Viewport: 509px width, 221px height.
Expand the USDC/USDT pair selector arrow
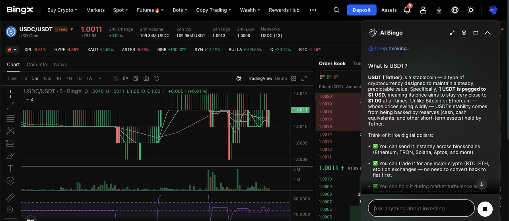pos(72,29)
